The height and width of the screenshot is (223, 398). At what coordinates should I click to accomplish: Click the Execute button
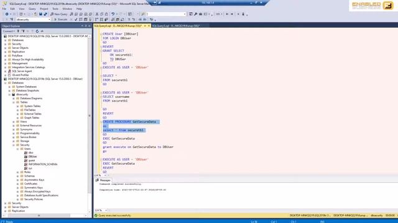[x=61, y=19]
